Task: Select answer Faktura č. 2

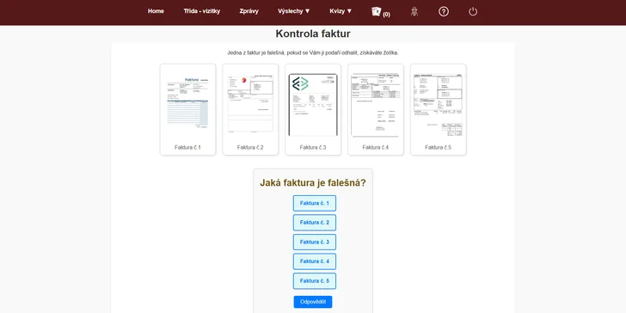Action: [x=315, y=223]
